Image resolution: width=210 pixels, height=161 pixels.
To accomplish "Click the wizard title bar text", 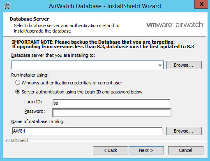I will coord(105,6).
